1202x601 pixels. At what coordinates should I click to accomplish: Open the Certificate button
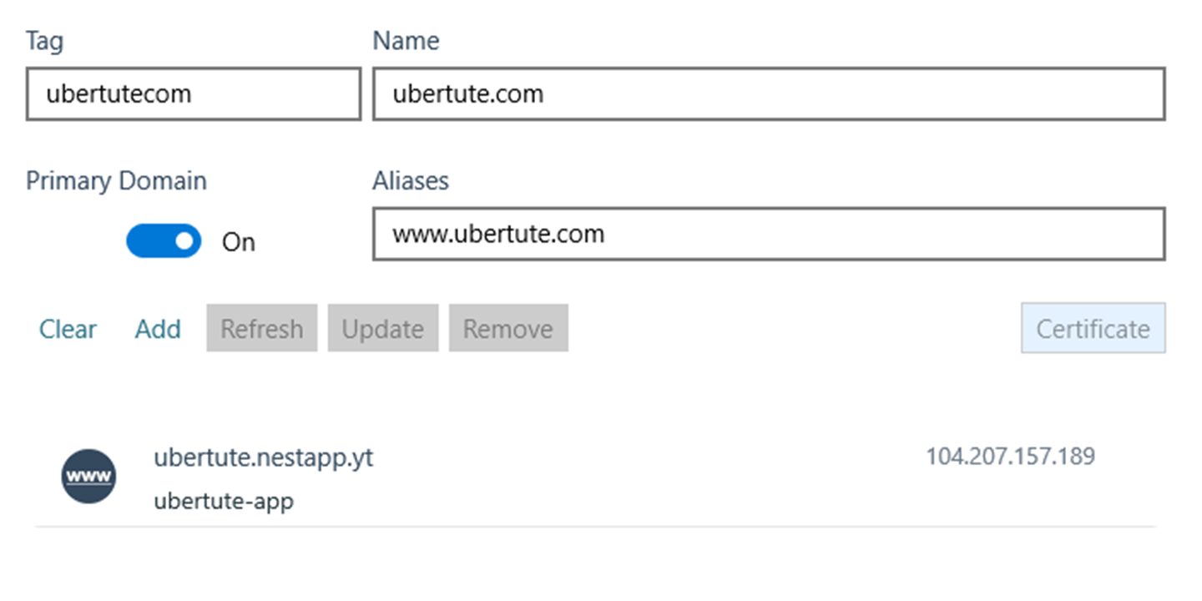pos(1093,328)
